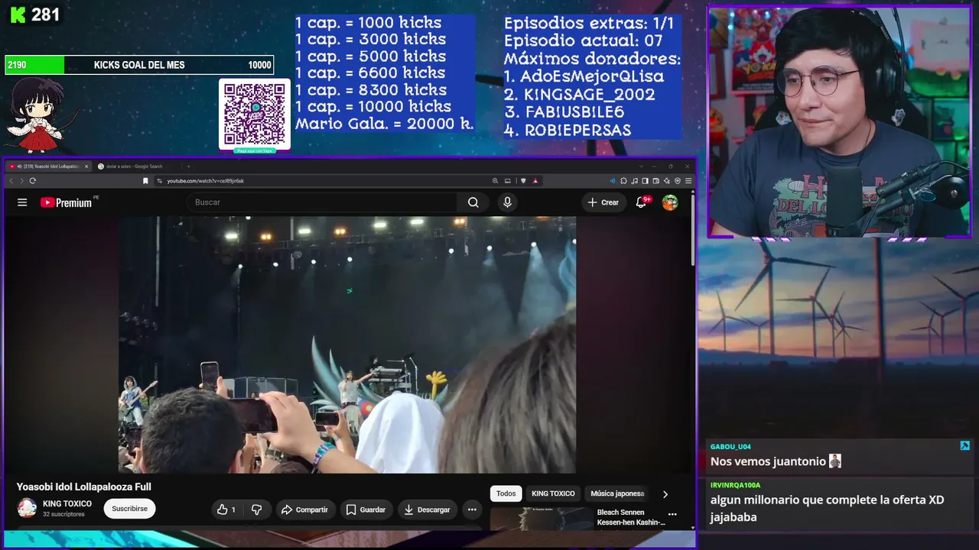Close the Yoasobi YouTube tab

[86, 167]
